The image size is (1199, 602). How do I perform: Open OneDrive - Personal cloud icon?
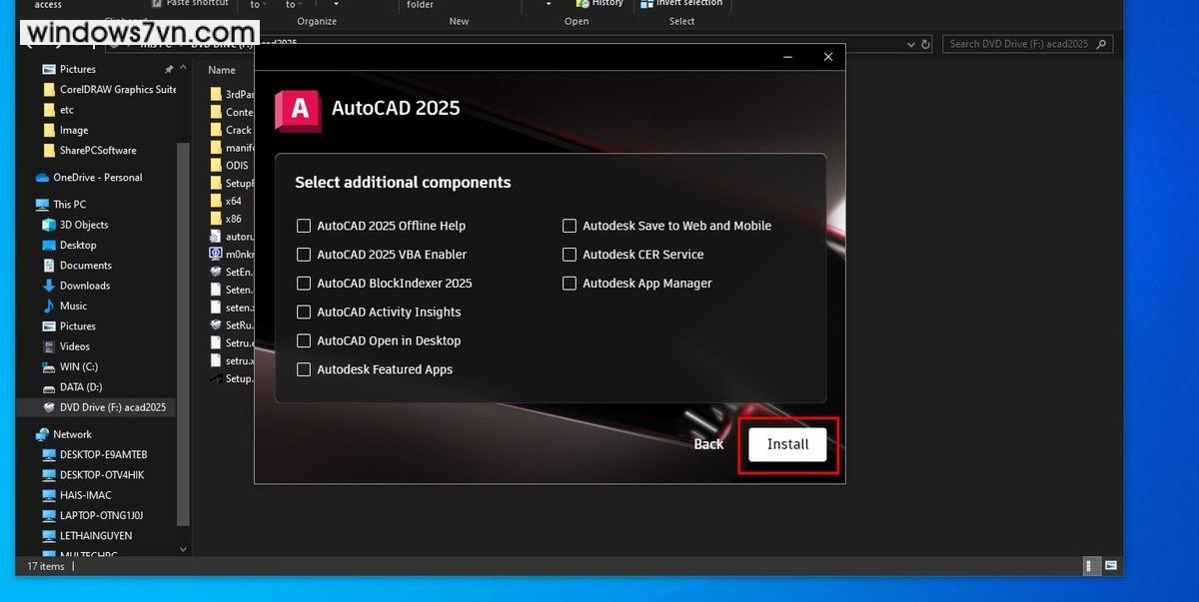42,178
